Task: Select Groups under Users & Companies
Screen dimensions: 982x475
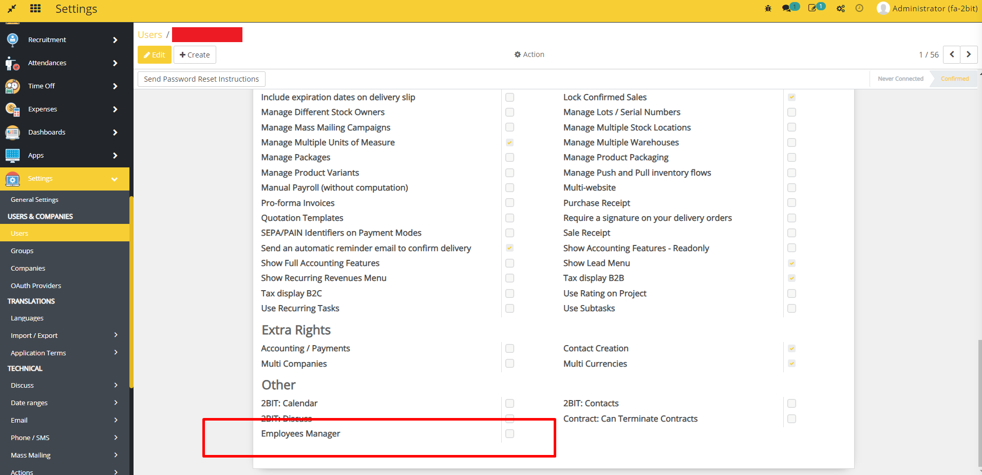Action: [x=22, y=251]
